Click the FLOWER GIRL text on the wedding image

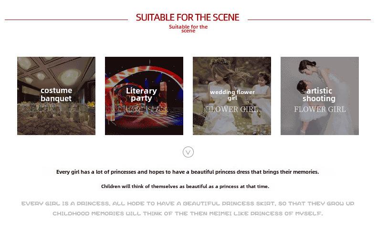pos(232,109)
